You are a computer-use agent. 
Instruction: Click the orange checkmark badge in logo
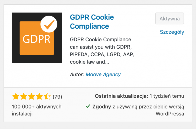[49, 24]
